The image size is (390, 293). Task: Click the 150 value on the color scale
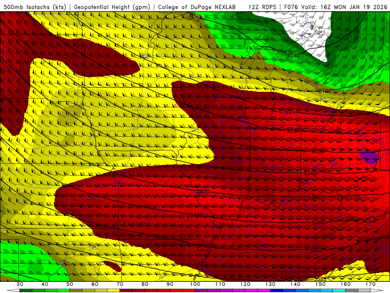coord(321,284)
